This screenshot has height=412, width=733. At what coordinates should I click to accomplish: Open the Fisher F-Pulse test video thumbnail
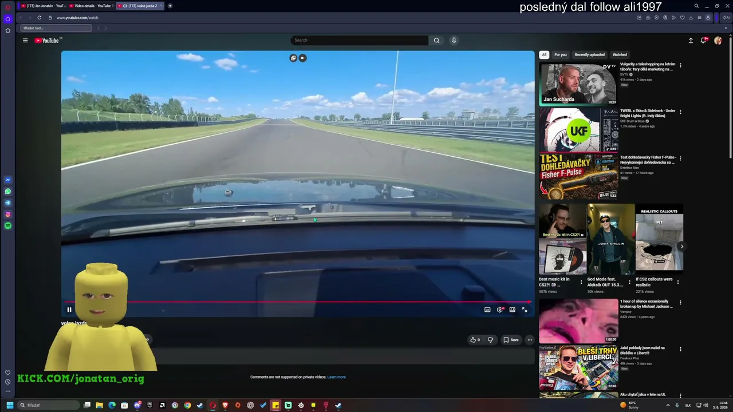point(578,177)
